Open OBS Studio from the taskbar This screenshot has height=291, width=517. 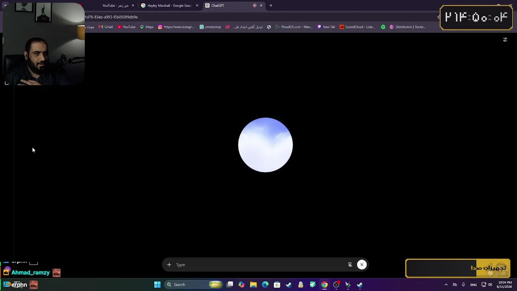336,285
